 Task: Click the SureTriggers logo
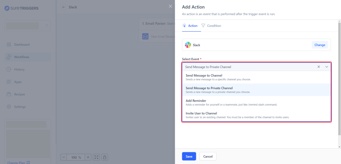pos(22,8)
